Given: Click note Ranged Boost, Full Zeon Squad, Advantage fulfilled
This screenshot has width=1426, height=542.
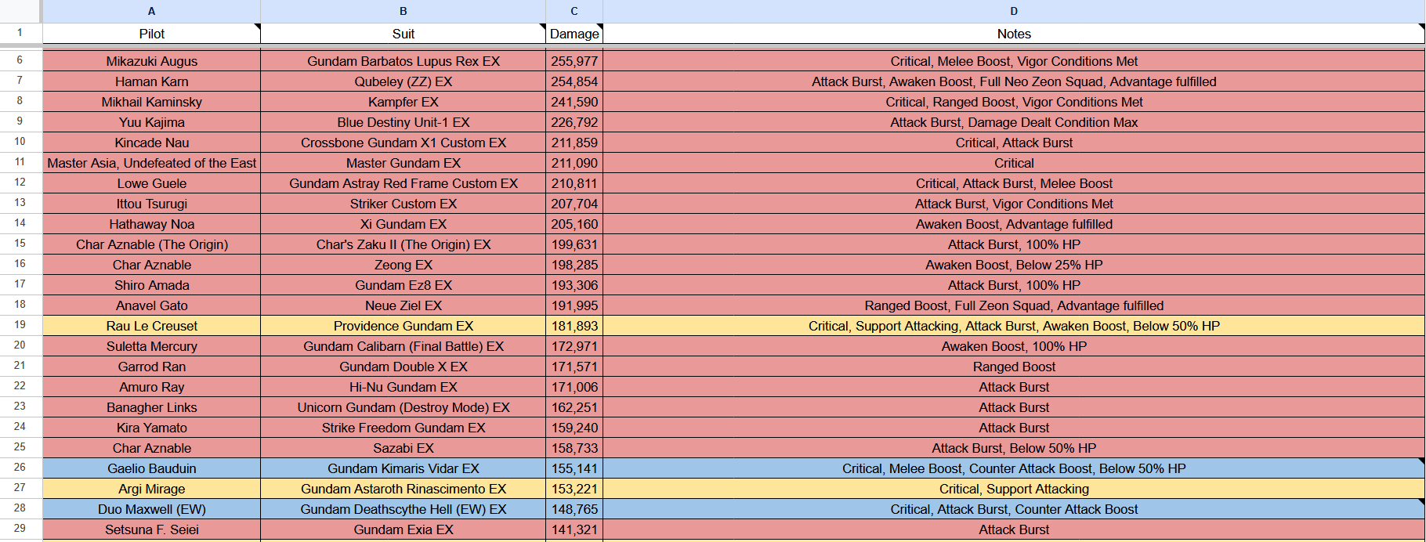Looking at the screenshot, I should point(1014,305).
